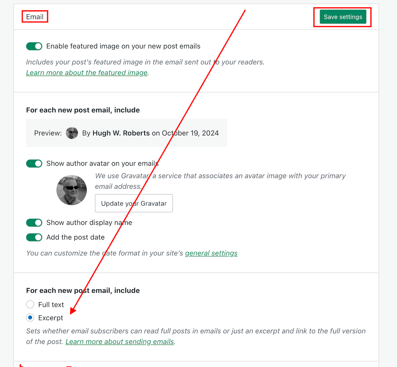
Task: Click the Preview: label text
Action: click(x=48, y=133)
